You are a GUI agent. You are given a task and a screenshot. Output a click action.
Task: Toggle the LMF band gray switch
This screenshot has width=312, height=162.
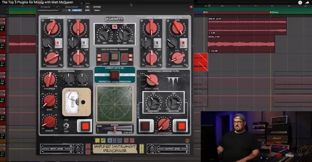click(x=85, y=43)
